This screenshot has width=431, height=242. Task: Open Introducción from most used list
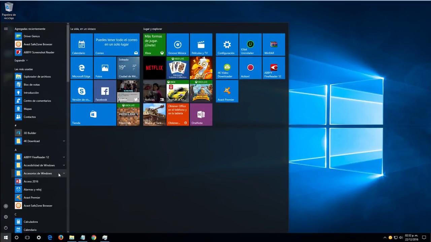(39, 93)
